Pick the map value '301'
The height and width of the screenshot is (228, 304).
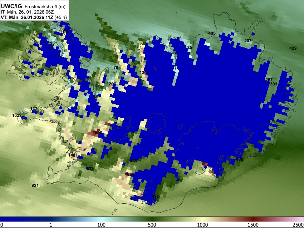[x=271, y=122]
